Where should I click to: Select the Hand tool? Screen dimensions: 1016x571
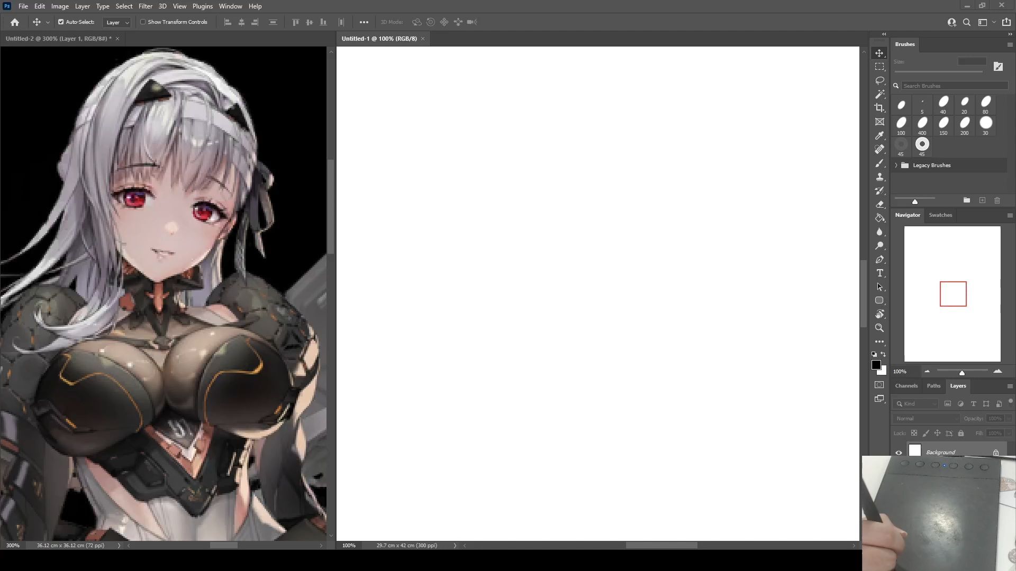[879, 314]
